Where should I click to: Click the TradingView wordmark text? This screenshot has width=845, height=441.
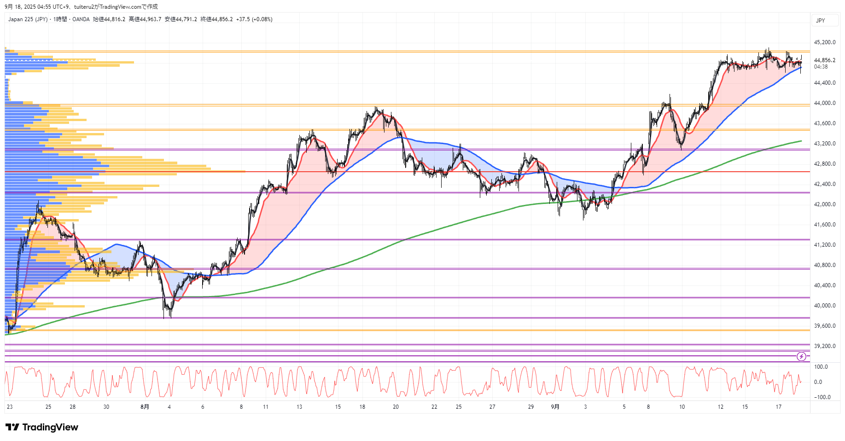[x=50, y=427]
